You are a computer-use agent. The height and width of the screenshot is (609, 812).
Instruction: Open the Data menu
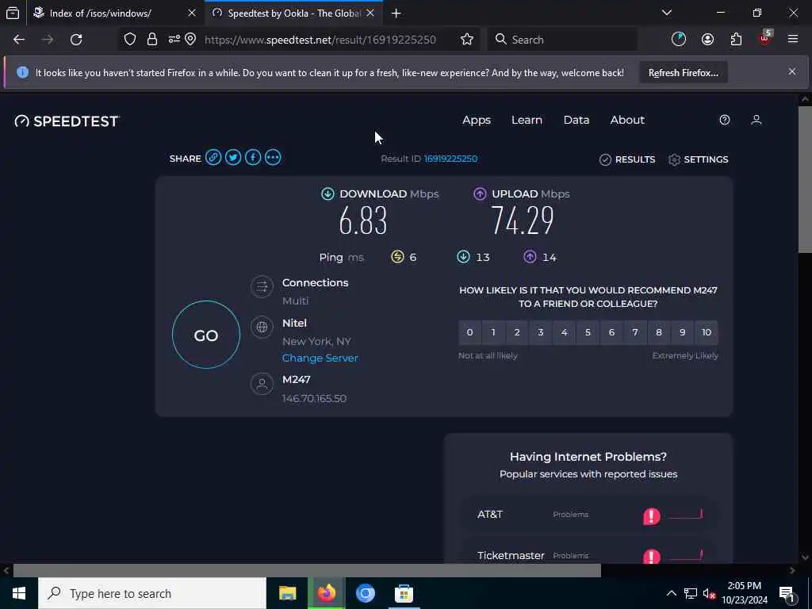click(x=576, y=121)
